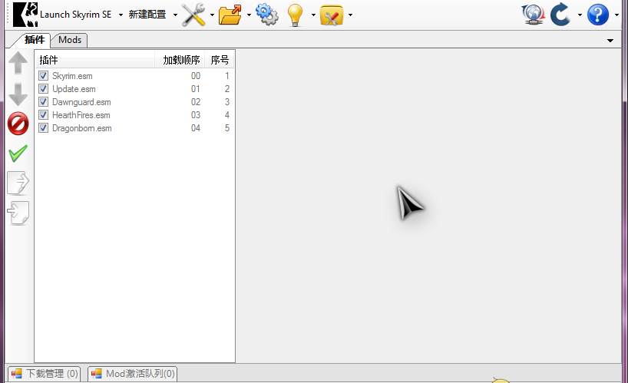This screenshot has width=628, height=383.
Task: Expand the open-folder dropdown arrow
Action: 249,15
